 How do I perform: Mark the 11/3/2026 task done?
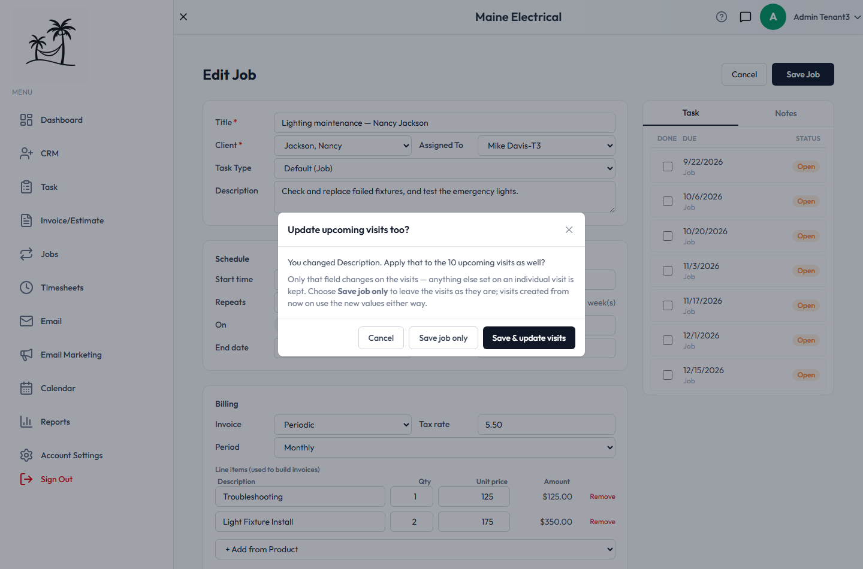(668, 271)
